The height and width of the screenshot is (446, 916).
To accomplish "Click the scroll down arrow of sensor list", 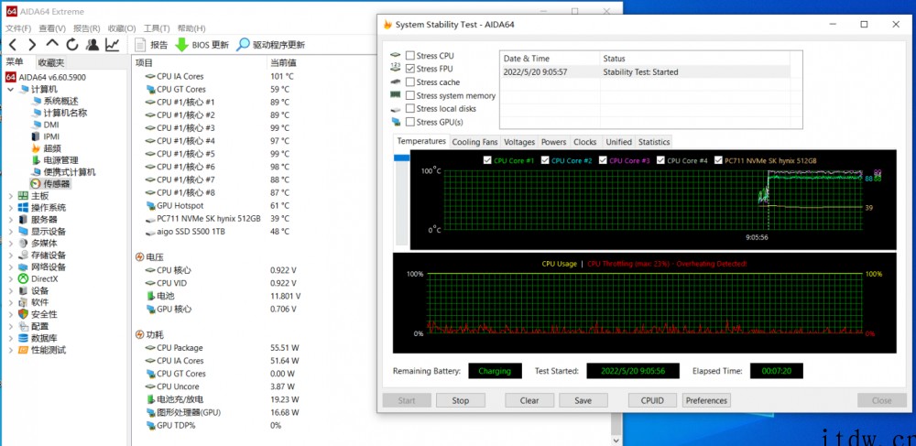I will click(x=616, y=439).
